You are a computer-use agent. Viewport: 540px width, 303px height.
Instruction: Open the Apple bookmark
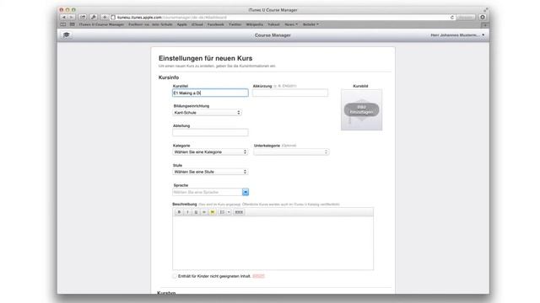pyautogui.click(x=182, y=24)
